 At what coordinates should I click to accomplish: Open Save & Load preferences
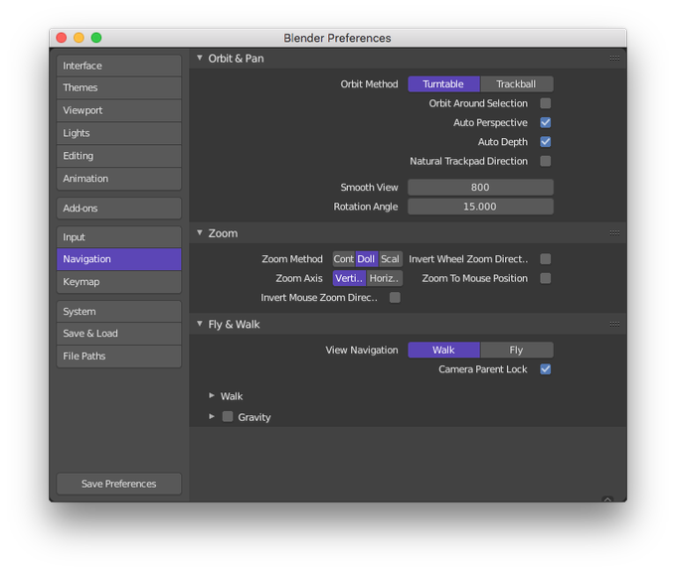point(119,334)
